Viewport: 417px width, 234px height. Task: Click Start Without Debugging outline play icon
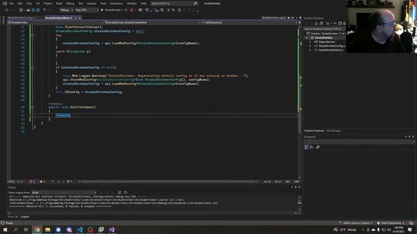coord(126,10)
